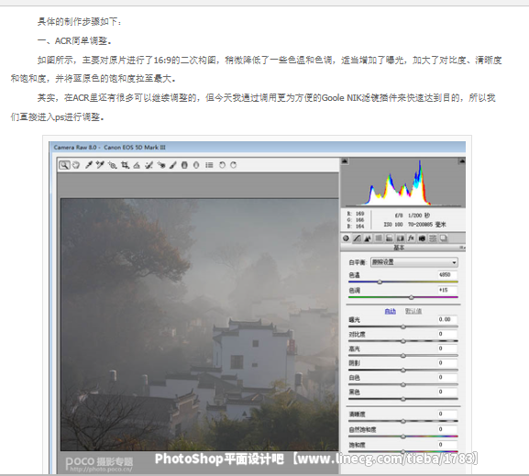Focus the 高光 value field
This screenshot has width=529, height=476.
(x=447, y=349)
